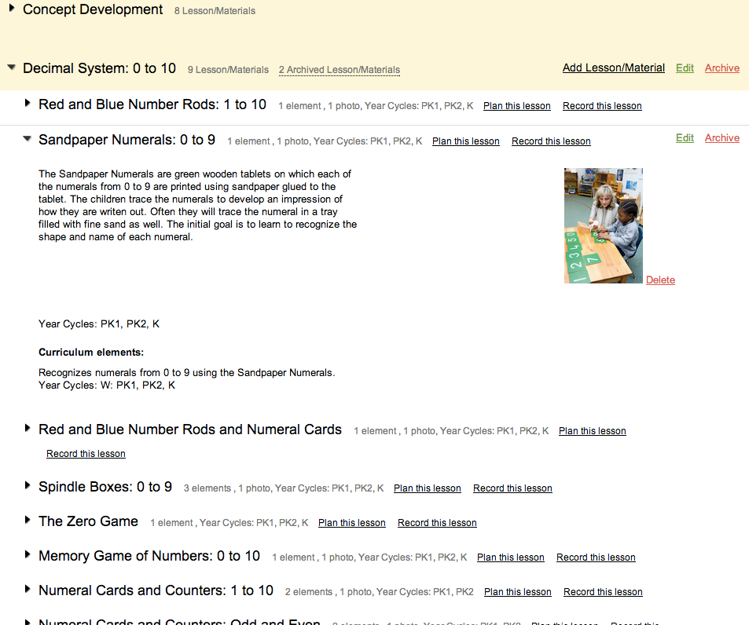Click "Recognizes numerals from 0 to 9" element text
The width and height of the screenshot is (749, 625).
point(187,373)
